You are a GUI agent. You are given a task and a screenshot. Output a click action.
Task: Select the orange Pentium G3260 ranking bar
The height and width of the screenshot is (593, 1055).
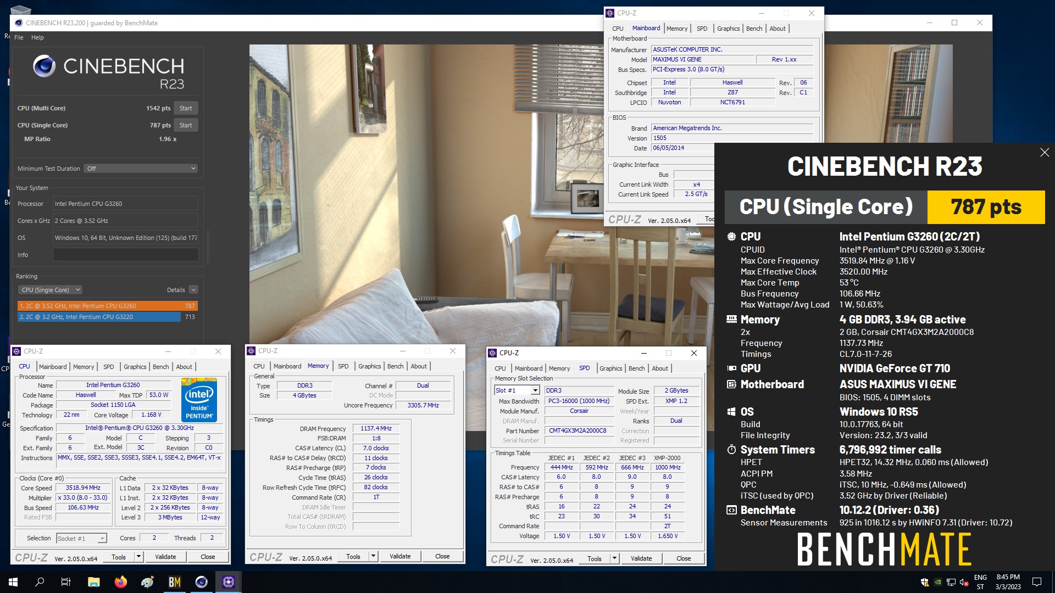[108, 306]
